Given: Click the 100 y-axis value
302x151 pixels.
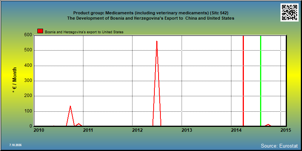Looking at the screenshot, I should pos(29,111).
